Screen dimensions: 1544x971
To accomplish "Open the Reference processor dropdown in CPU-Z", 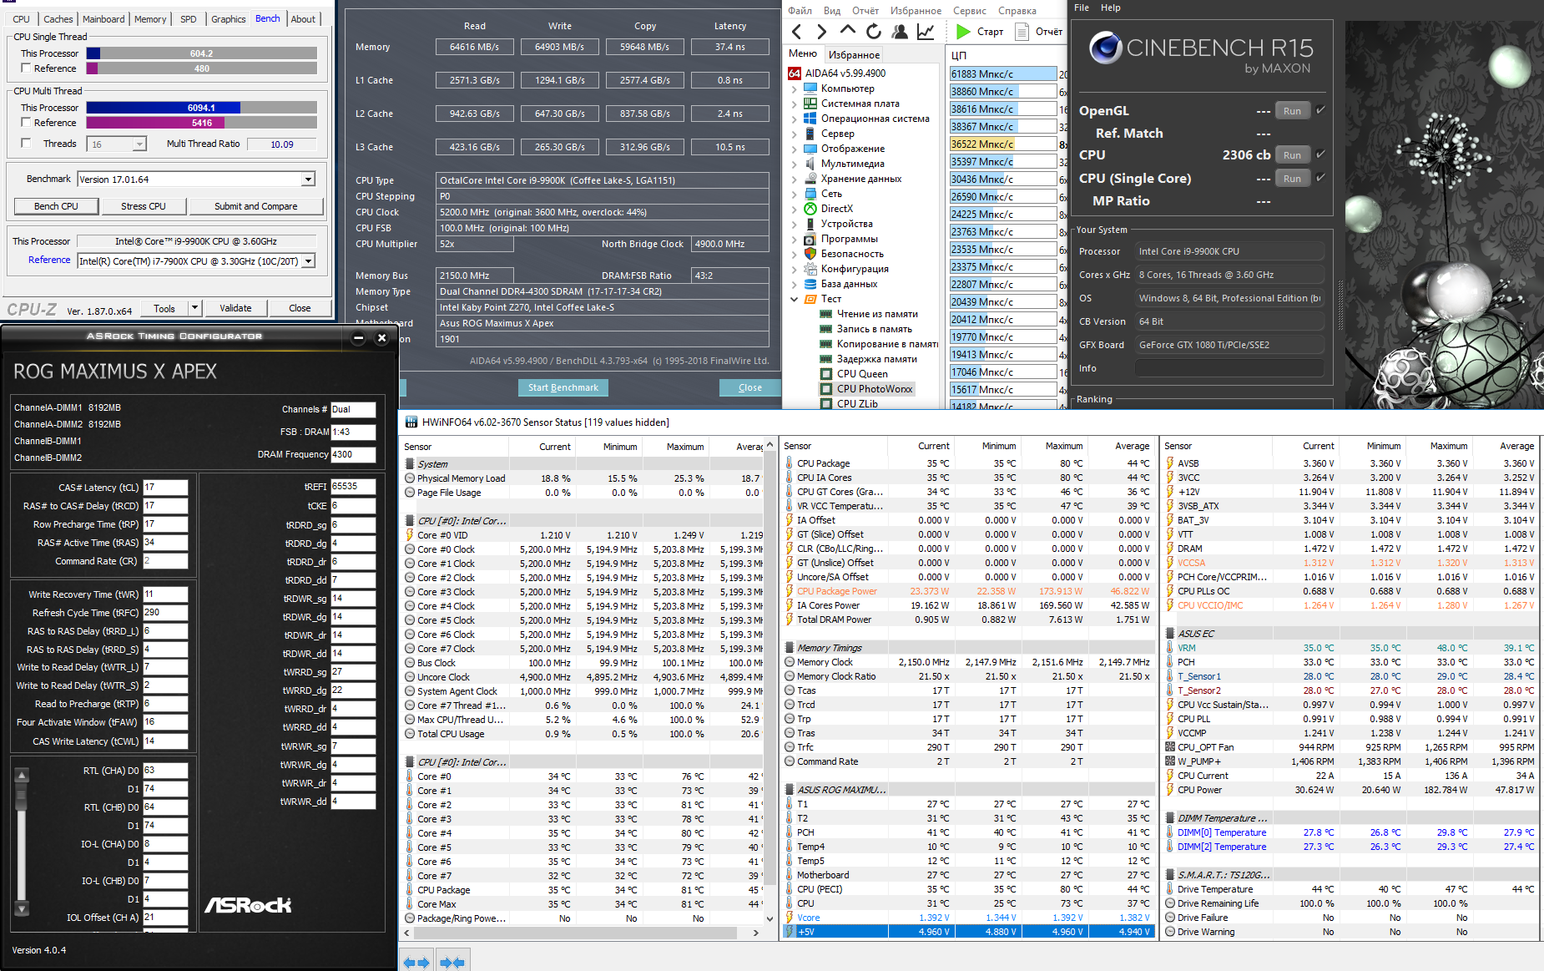I will (308, 261).
